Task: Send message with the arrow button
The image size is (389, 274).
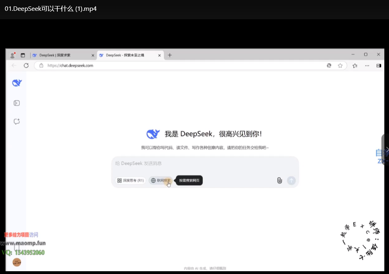Action: 291,180
